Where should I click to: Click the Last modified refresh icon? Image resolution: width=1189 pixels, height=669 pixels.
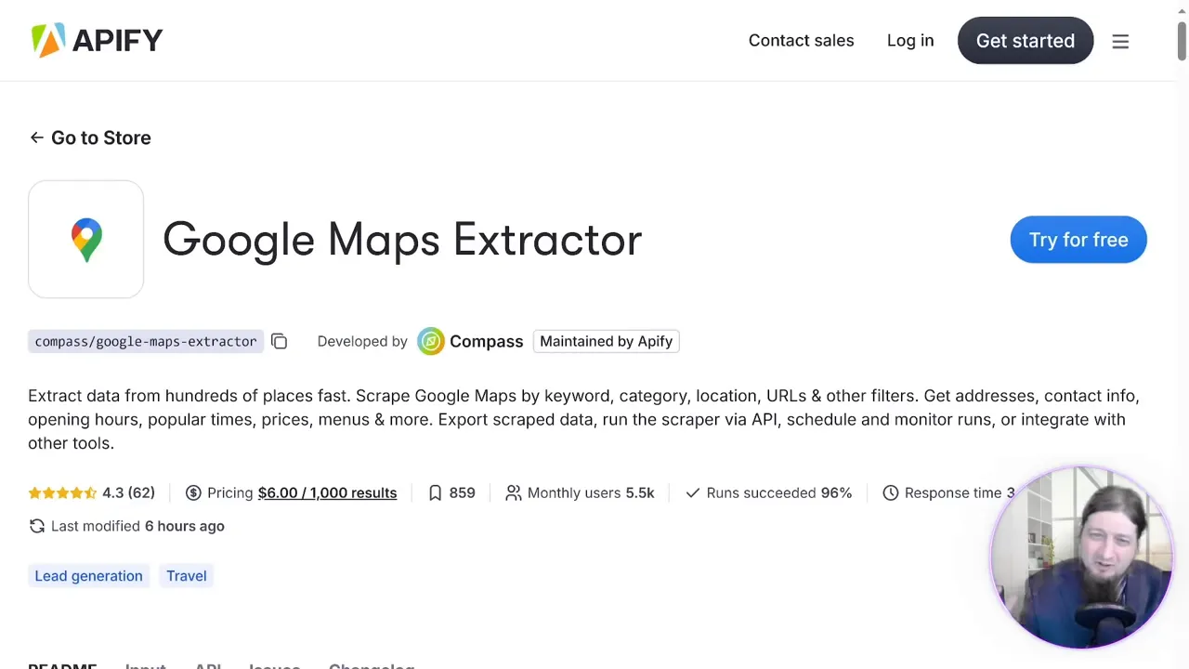[x=37, y=526]
